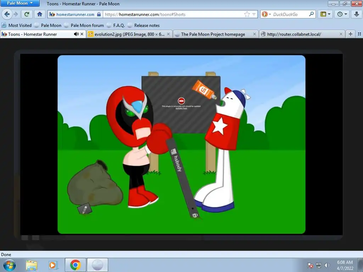Expand the URL history dropdown arrow
The width and height of the screenshot is (363, 272).
tap(254, 14)
